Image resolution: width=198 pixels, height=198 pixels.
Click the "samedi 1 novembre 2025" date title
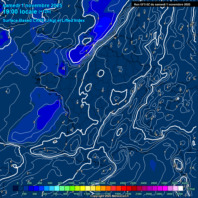point(32,6)
